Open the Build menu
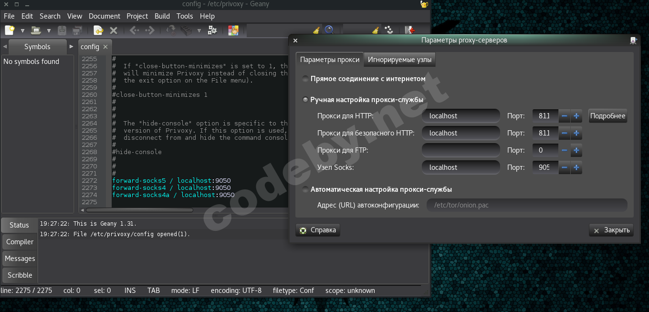649x312 pixels. (x=162, y=16)
